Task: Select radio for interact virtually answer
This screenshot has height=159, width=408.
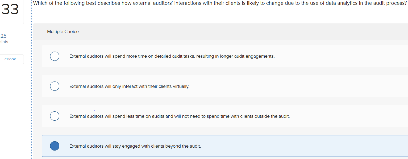Action: (x=55, y=86)
